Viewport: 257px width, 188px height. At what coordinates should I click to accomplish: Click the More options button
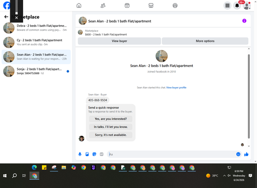[205, 41]
